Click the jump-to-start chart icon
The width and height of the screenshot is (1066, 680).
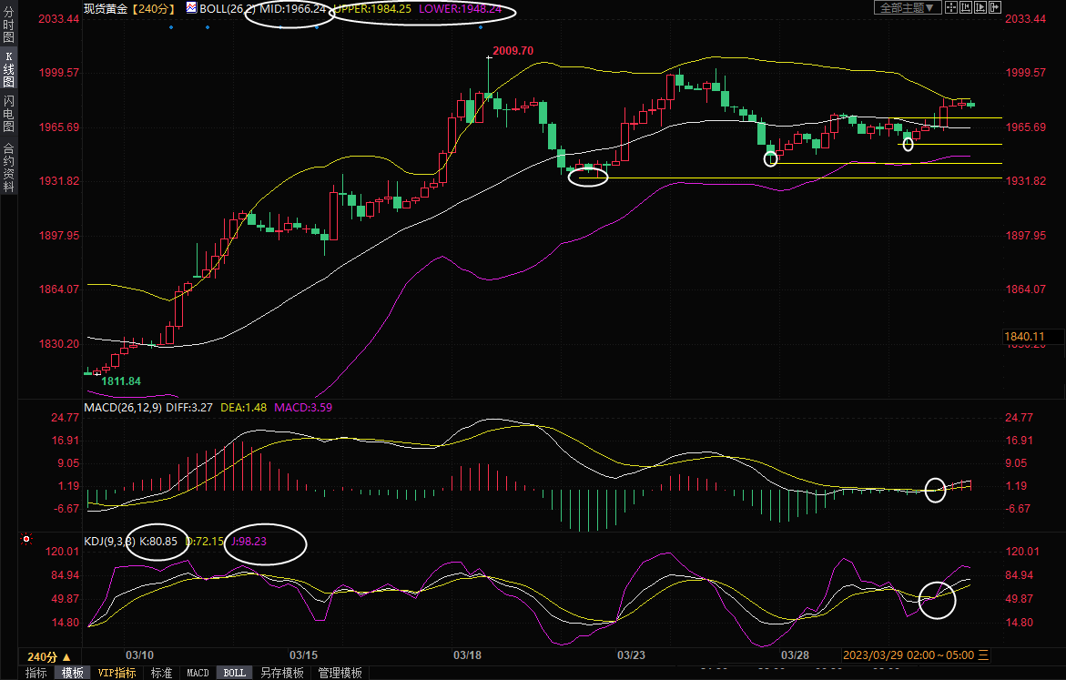(x=966, y=7)
